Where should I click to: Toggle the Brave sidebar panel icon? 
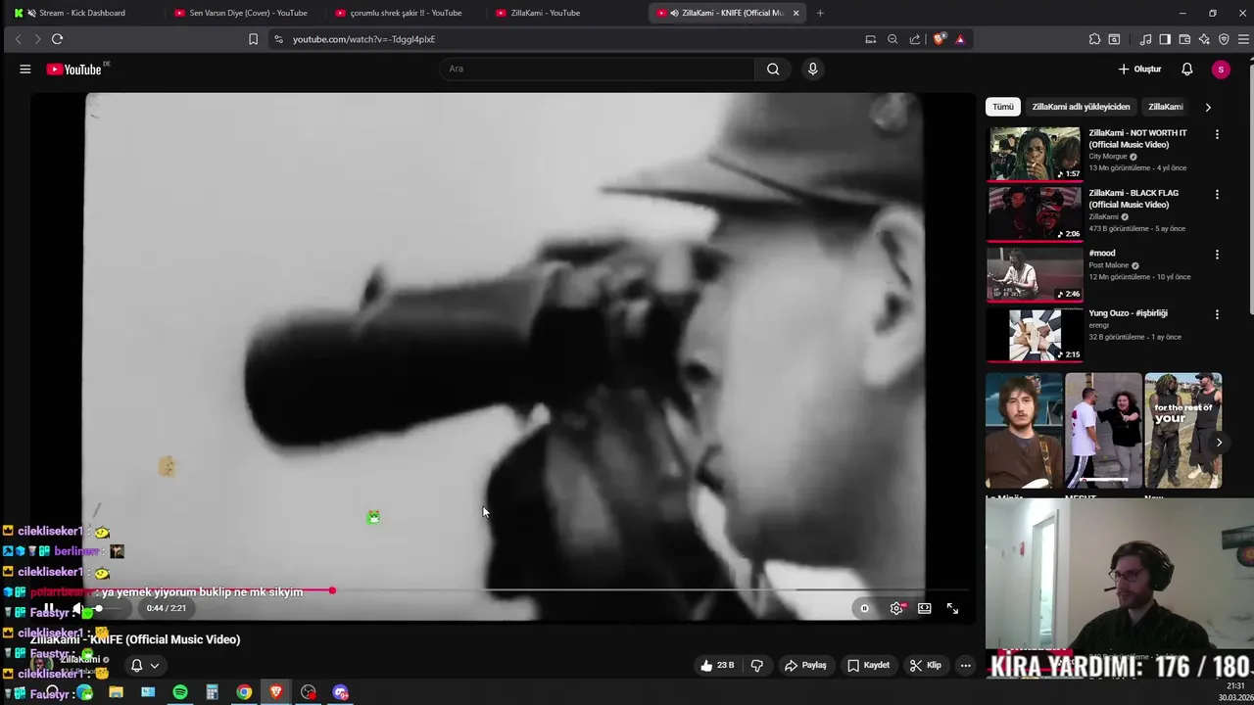click(x=1165, y=39)
